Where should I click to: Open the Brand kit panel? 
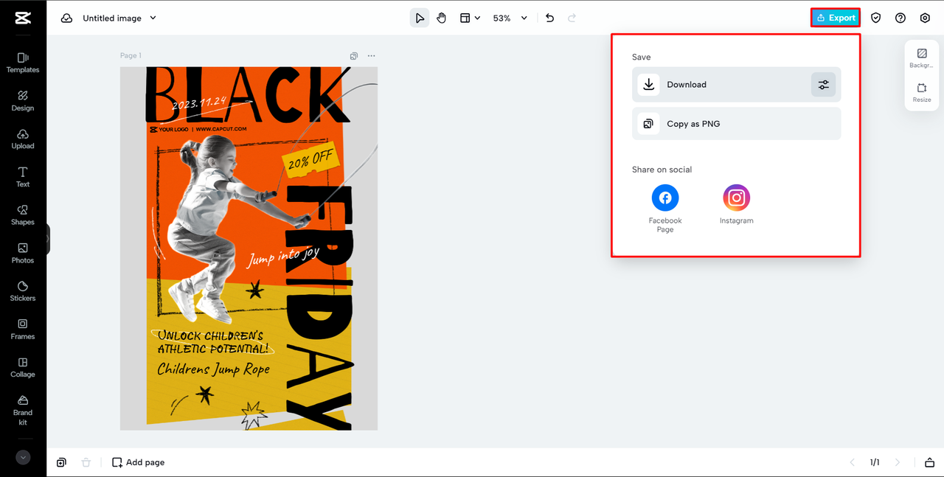[23, 410]
